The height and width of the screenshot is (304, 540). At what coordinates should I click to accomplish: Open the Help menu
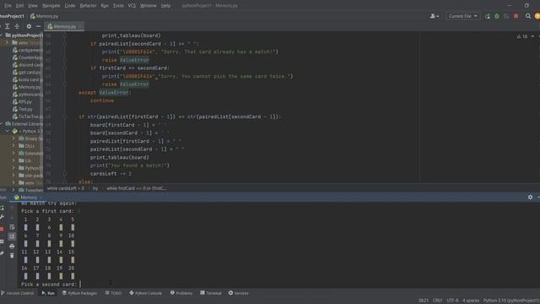165,6
